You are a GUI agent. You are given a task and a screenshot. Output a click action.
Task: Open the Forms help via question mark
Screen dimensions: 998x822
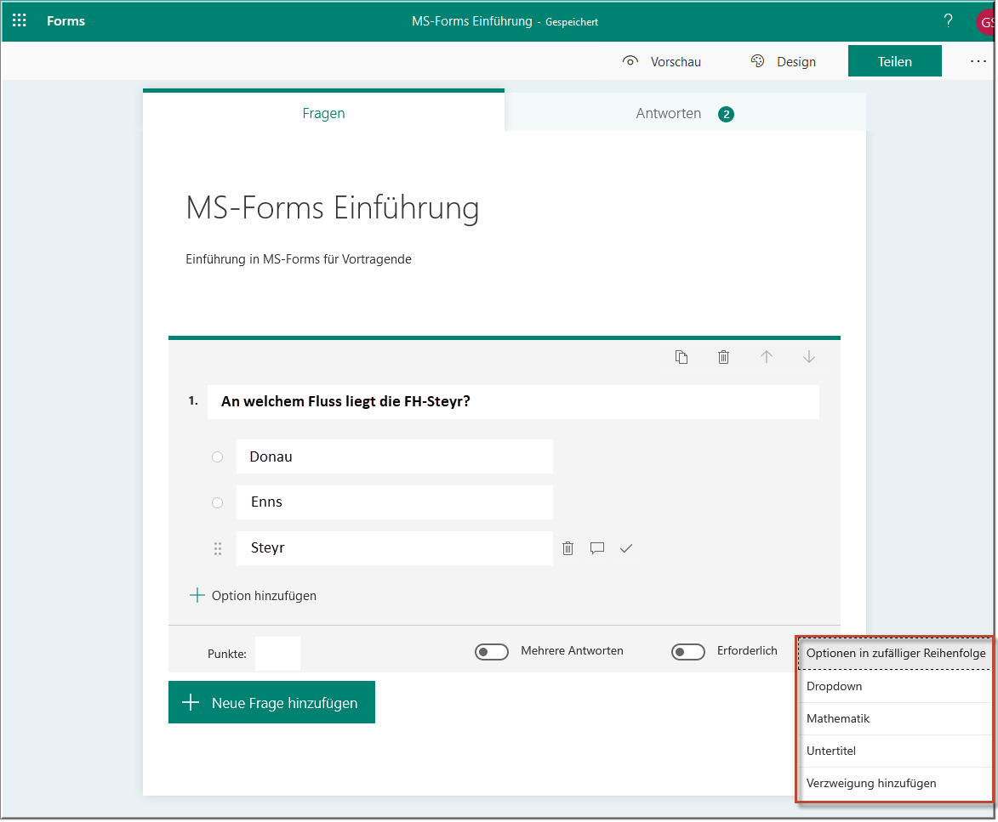tap(948, 20)
